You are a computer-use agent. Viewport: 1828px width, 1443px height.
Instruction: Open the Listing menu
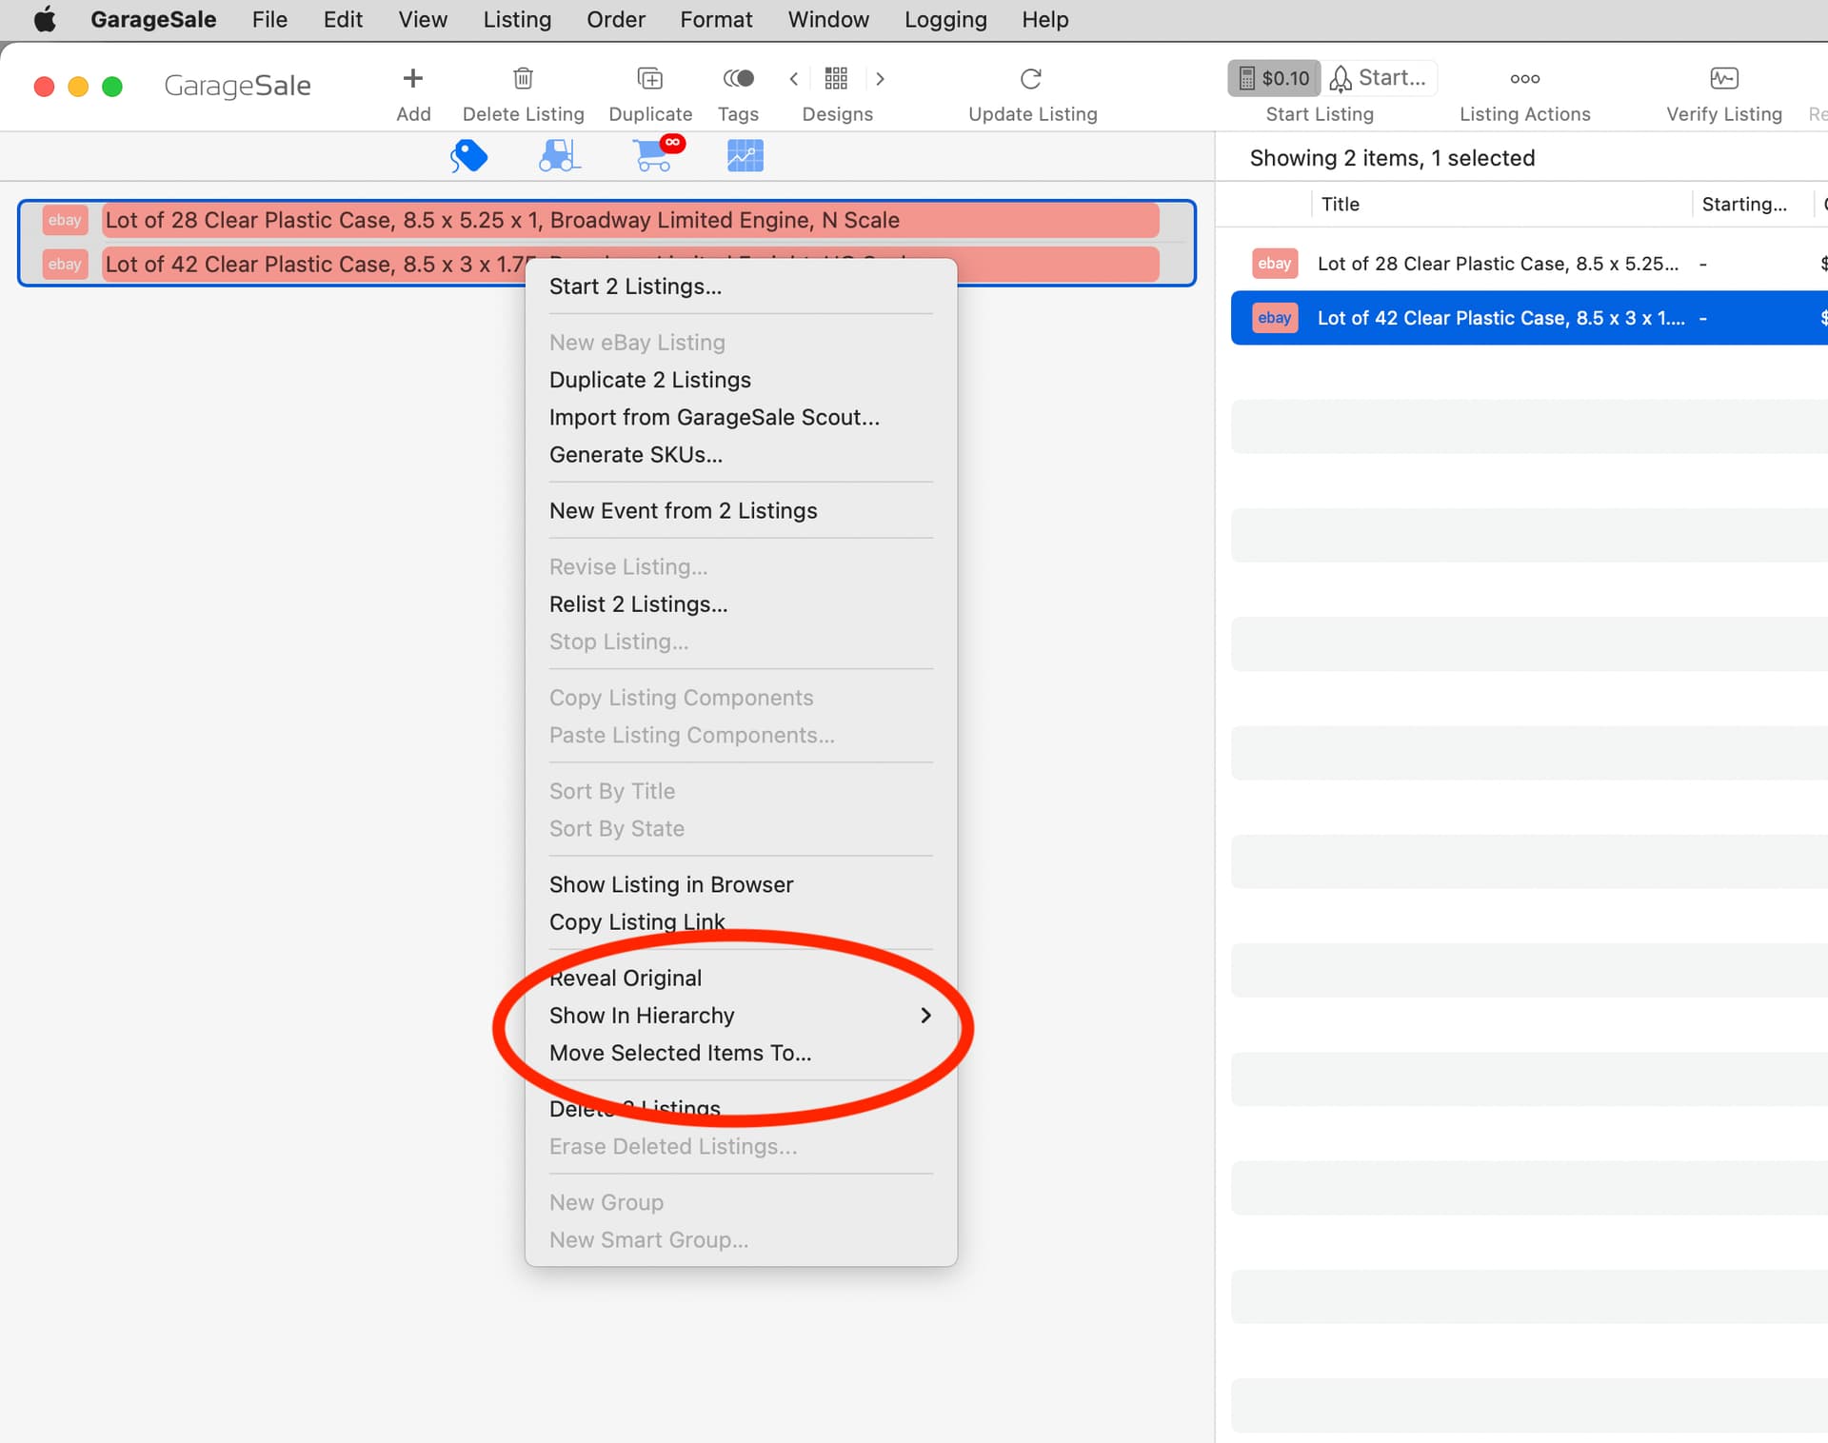point(517,20)
